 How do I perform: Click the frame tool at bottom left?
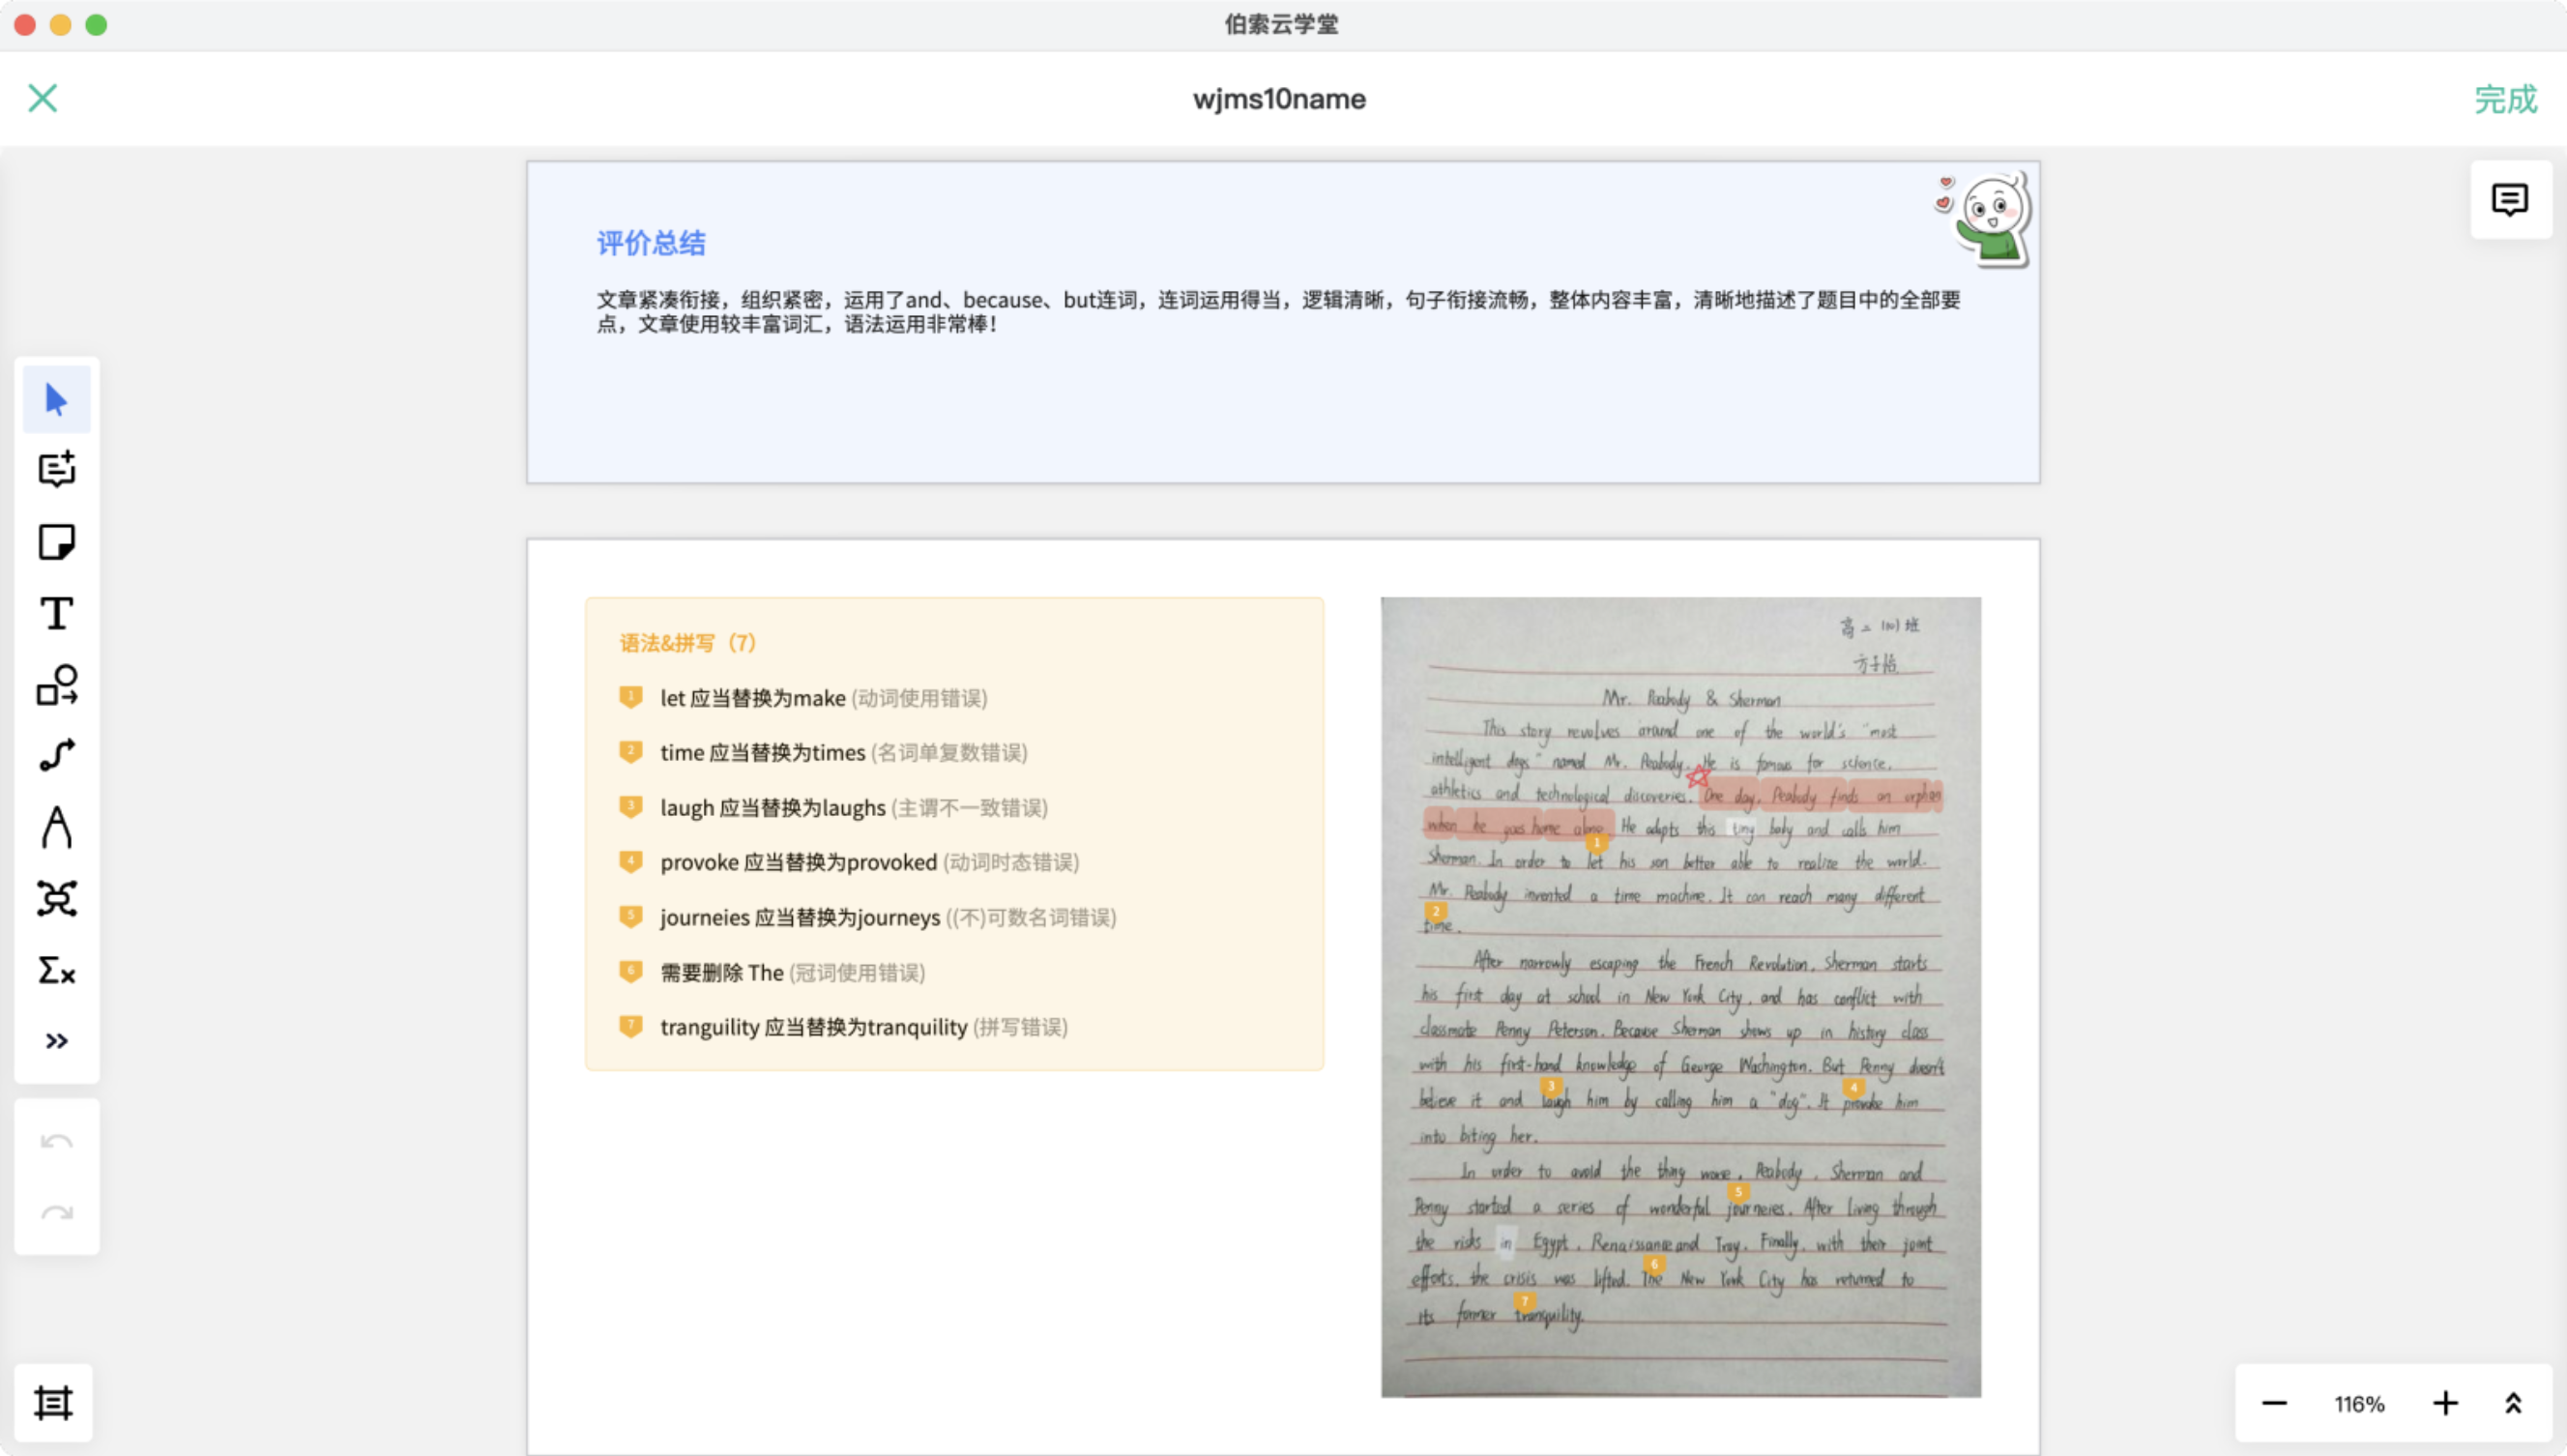point(53,1403)
